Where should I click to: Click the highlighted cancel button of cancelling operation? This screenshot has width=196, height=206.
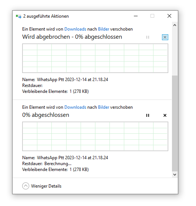pyautogui.click(x=165, y=37)
